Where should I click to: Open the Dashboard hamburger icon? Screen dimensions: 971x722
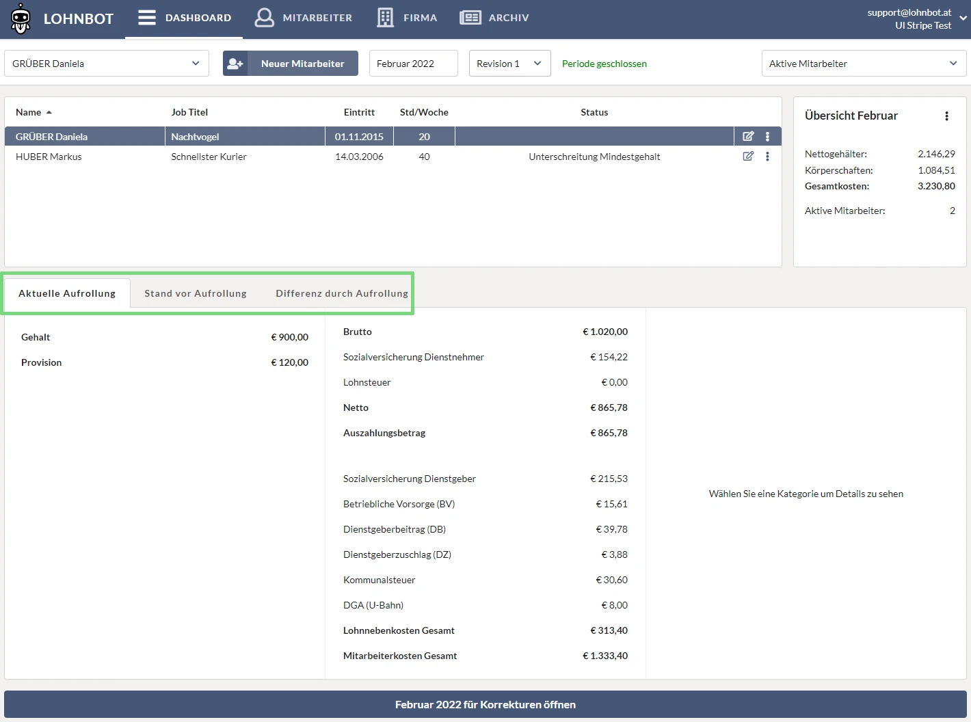click(147, 18)
